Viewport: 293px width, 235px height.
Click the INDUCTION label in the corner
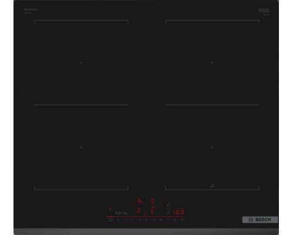pos(30,9)
